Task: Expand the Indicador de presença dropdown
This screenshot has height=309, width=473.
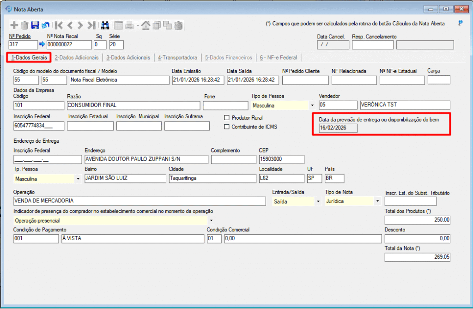Action: 211,221
